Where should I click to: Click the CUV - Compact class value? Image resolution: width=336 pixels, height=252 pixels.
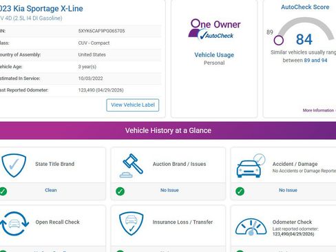click(94, 43)
